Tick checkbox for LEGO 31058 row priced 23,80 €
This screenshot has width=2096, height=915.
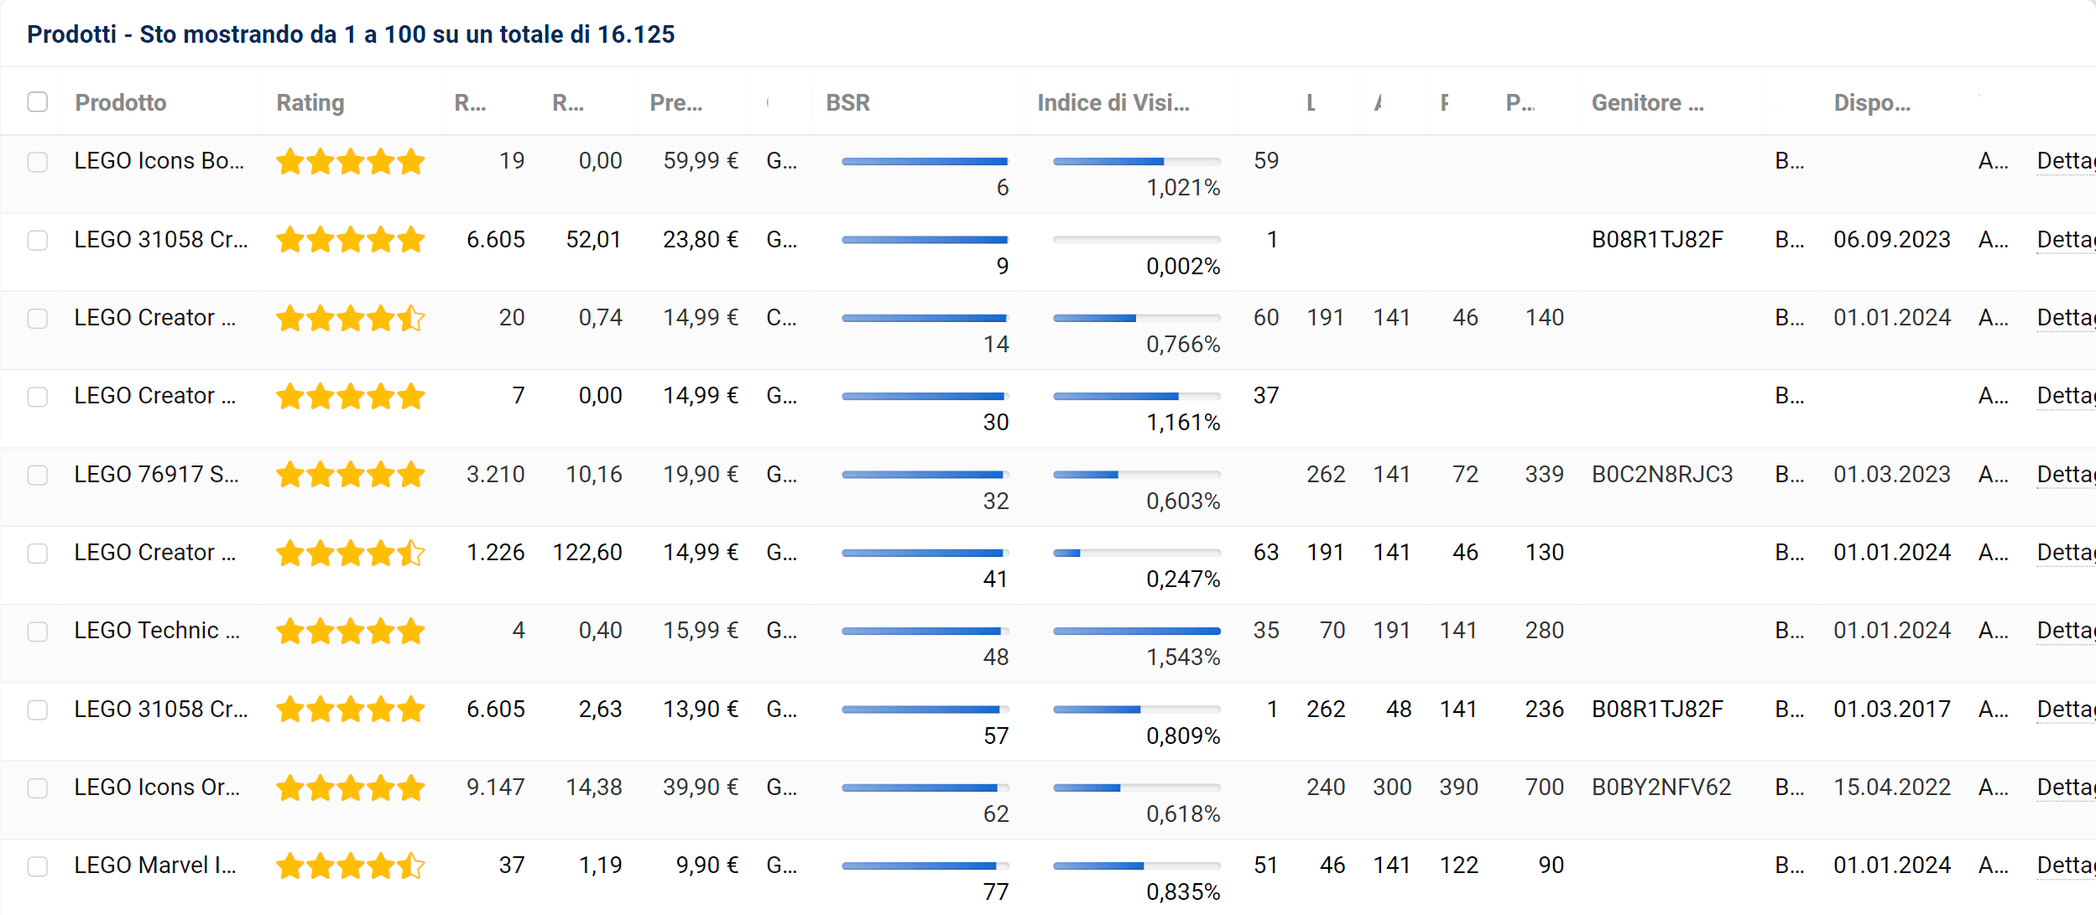[x=38, y=240]
